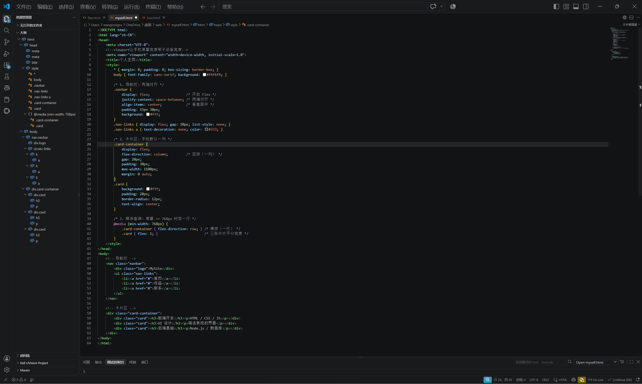Start Go Live server
The image size is (642, 384).
[x=596, y=379]
